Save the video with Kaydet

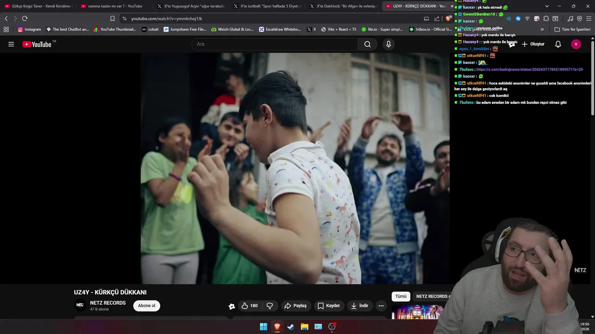coord(329,306)
